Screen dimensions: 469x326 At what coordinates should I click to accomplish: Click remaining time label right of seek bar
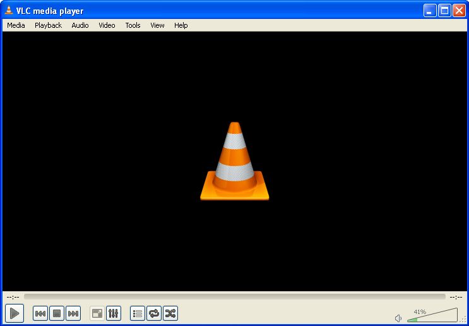[456, 297]
